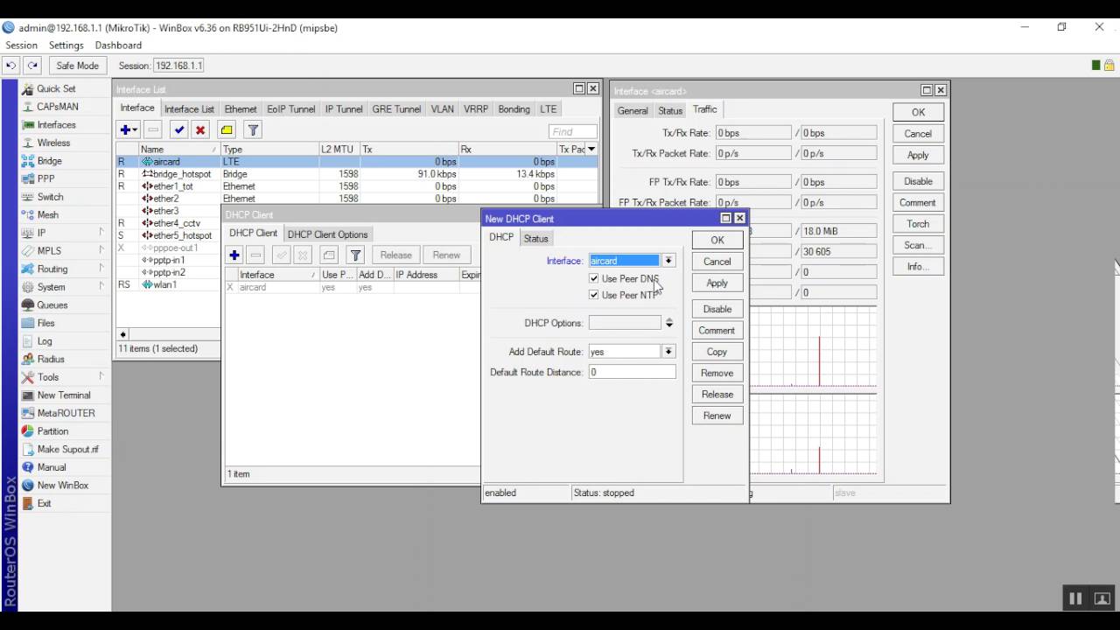Open New WinBox from sidebar

click(63, 485)
